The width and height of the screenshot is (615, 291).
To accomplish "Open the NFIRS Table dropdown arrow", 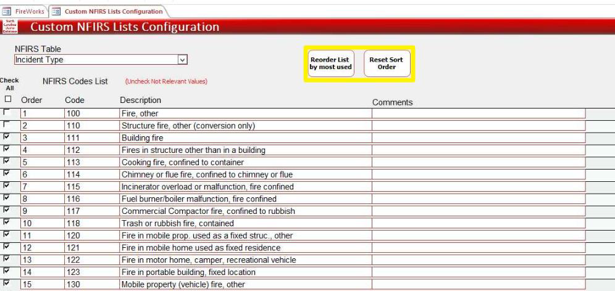I will point(182,60).
